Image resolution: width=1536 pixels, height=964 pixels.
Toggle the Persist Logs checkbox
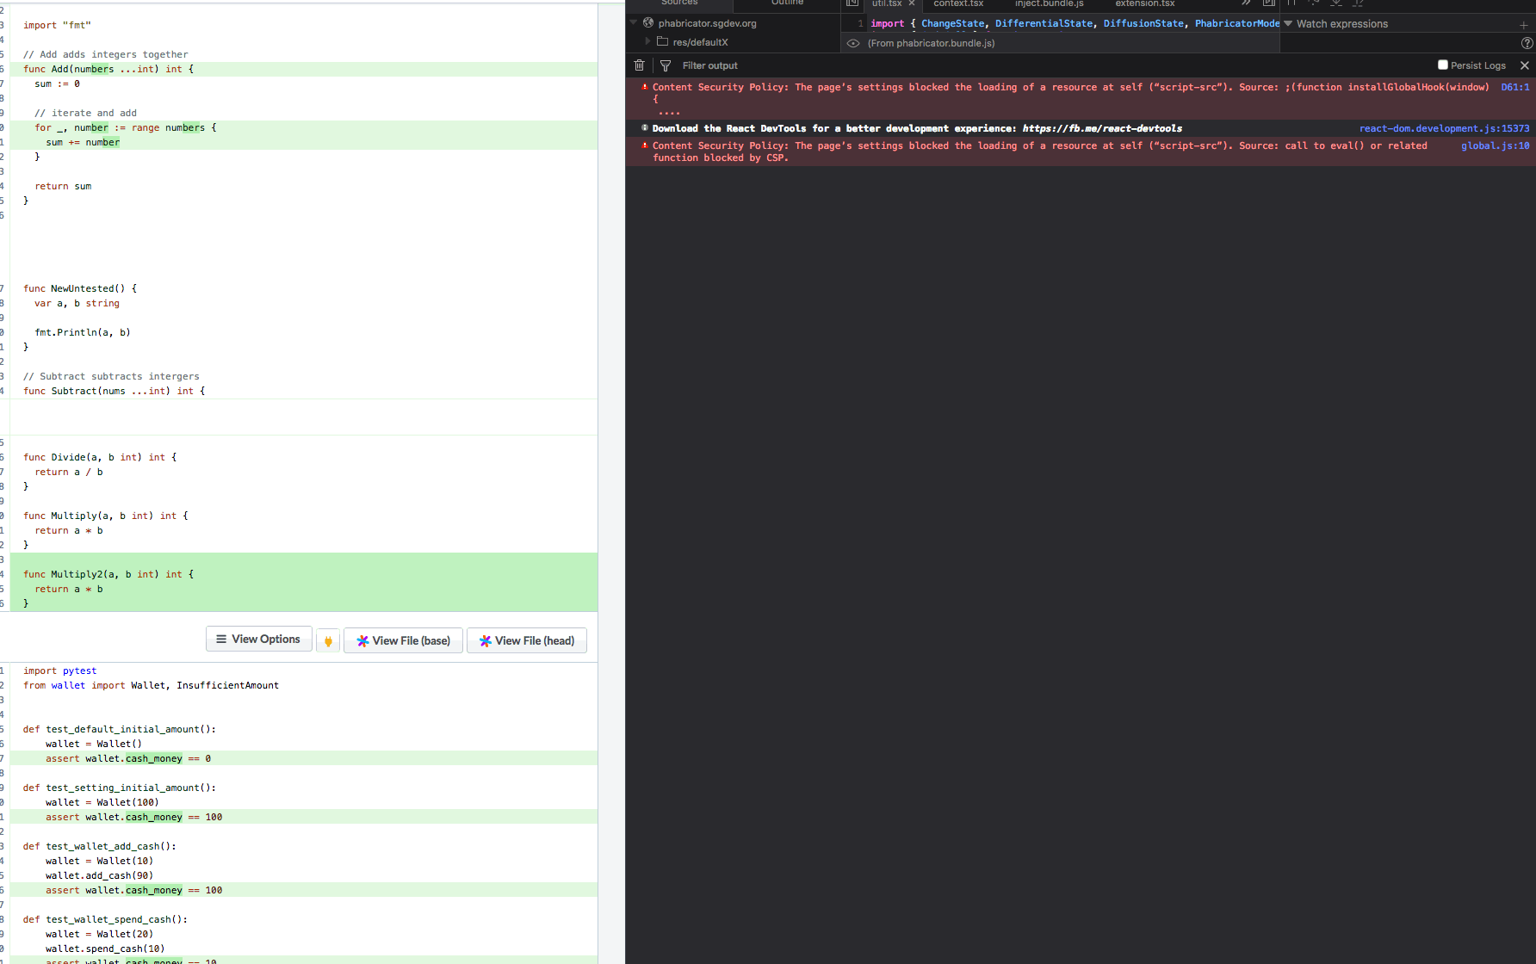(x=1443, y=65)
